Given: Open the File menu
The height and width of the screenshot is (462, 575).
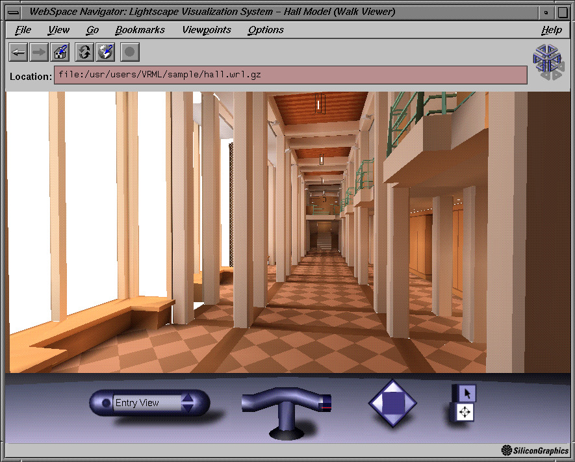Looking at the screenshot, I should (23, 30).
